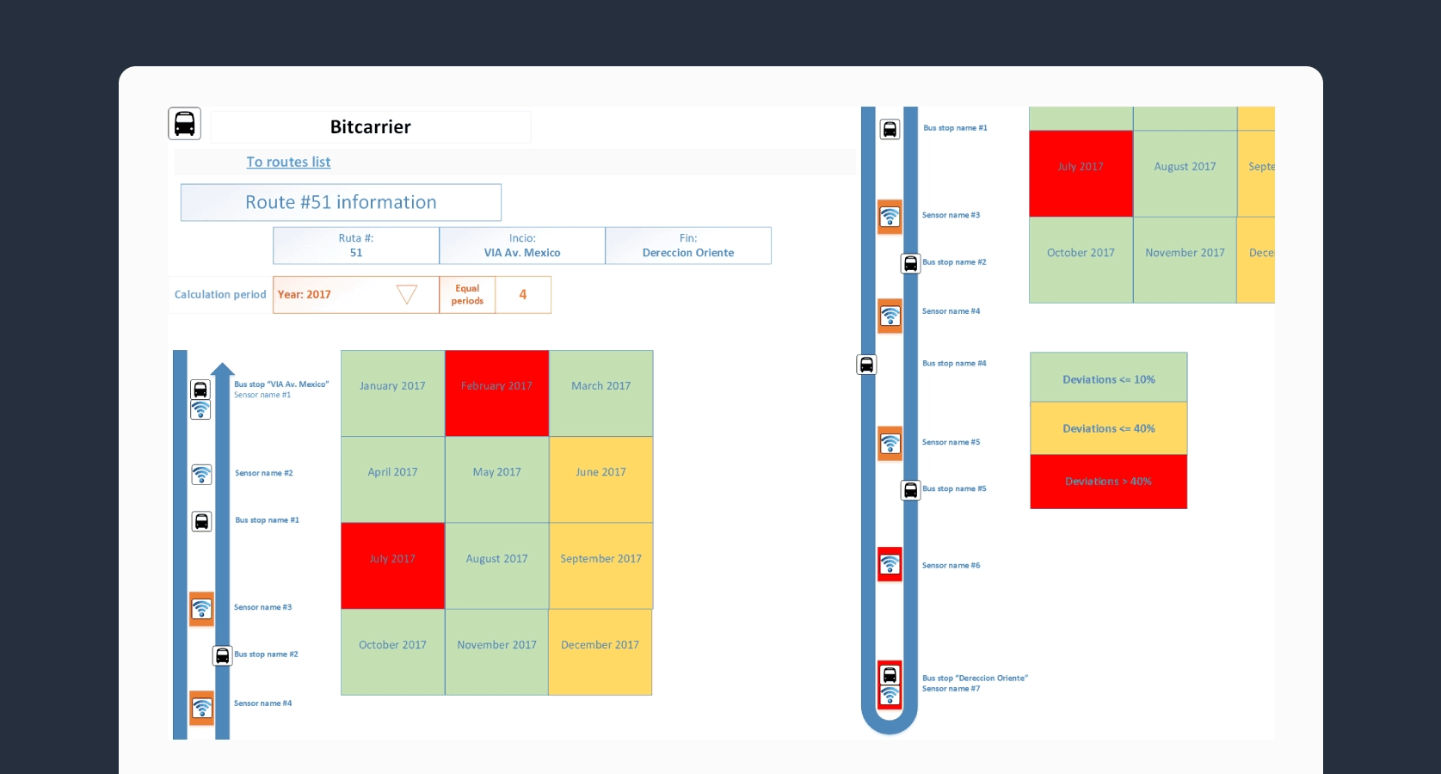The width and height of the screenshot is (1441, 774).
Task: Click the Equal periods label
Action: [467, 294]
